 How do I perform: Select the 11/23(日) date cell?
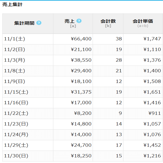click(16, 124)
